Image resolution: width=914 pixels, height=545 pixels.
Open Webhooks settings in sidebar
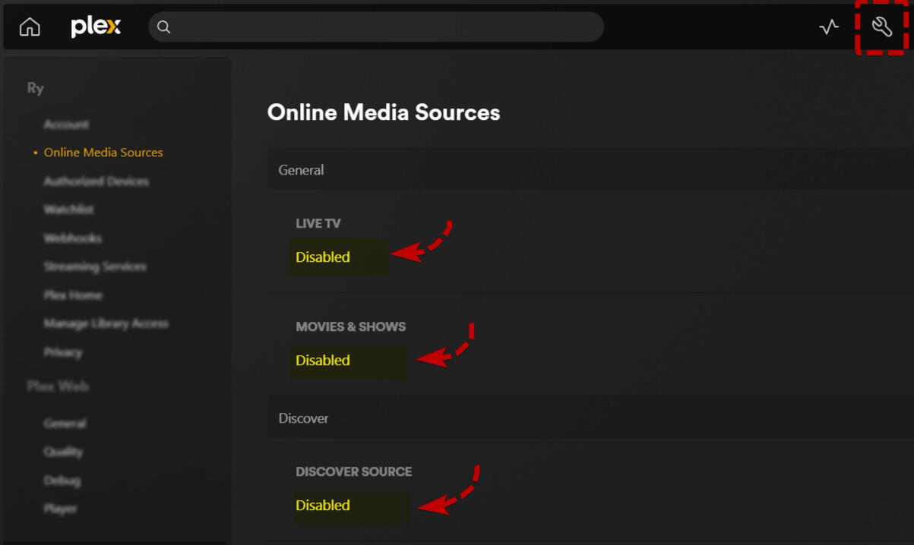(72, 238)
